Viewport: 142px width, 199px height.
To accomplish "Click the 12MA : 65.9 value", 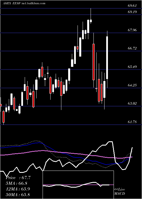I will pos(18,189).
